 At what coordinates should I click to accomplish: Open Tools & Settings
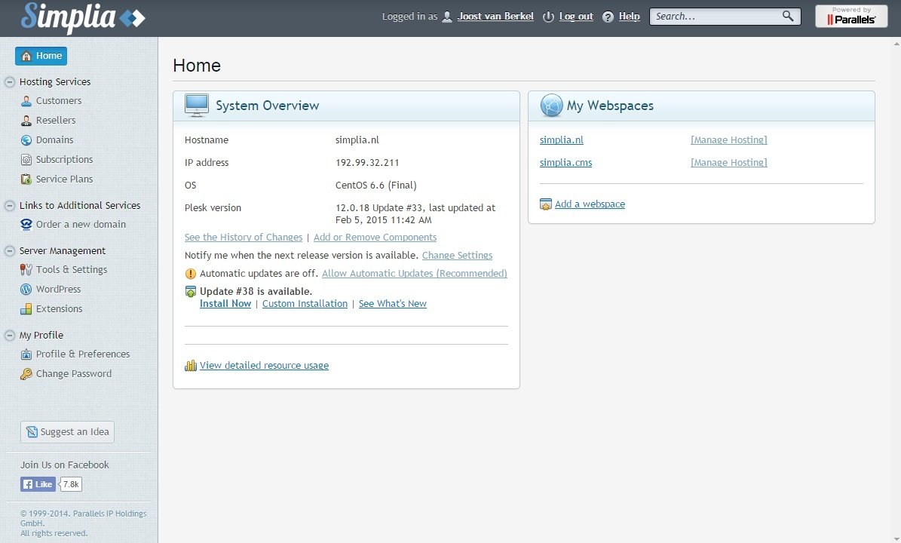72,269
